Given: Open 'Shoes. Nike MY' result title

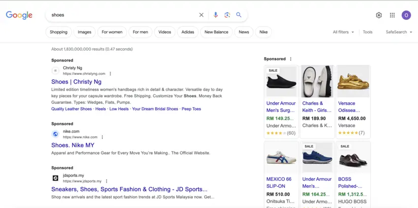Looking at the screenshot, I should tap(73, 145).
